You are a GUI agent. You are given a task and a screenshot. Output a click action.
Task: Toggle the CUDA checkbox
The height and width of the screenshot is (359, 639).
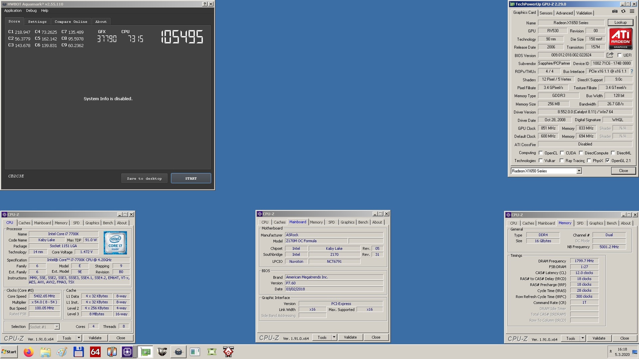tap(562, 153)
